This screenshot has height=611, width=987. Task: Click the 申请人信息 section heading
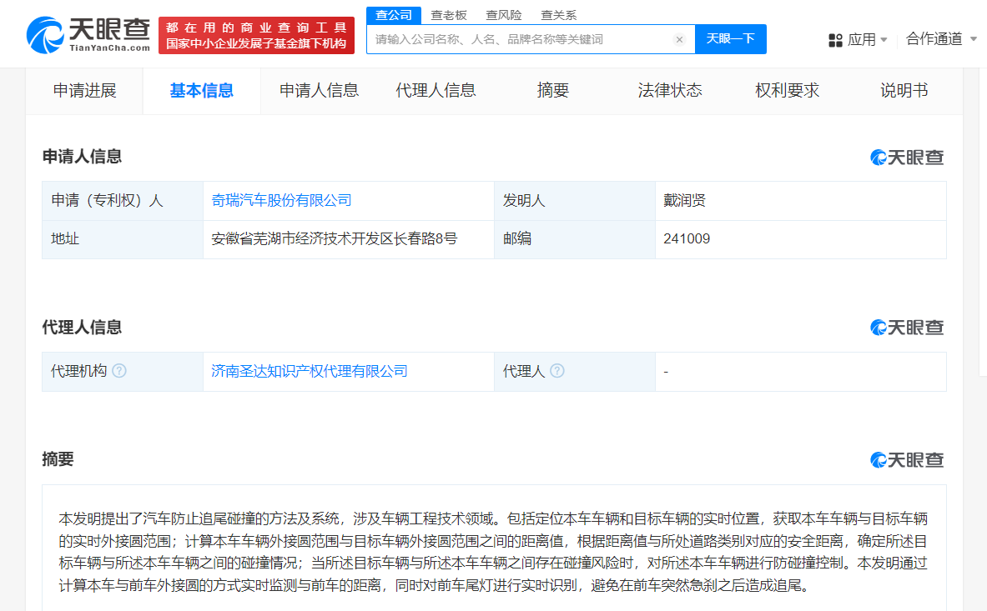click(82, 157)
